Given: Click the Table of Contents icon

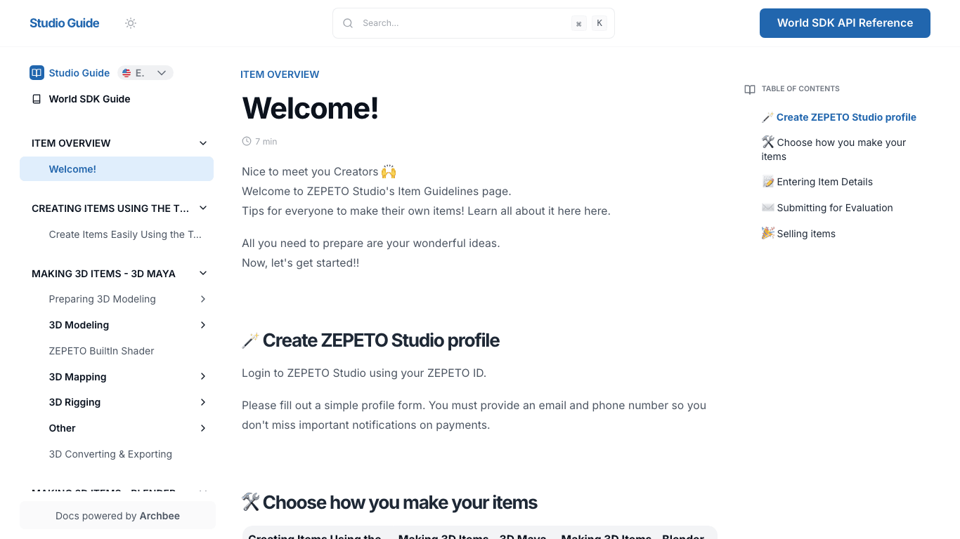Looking at the screenshot, I should (x=750, y=89).
